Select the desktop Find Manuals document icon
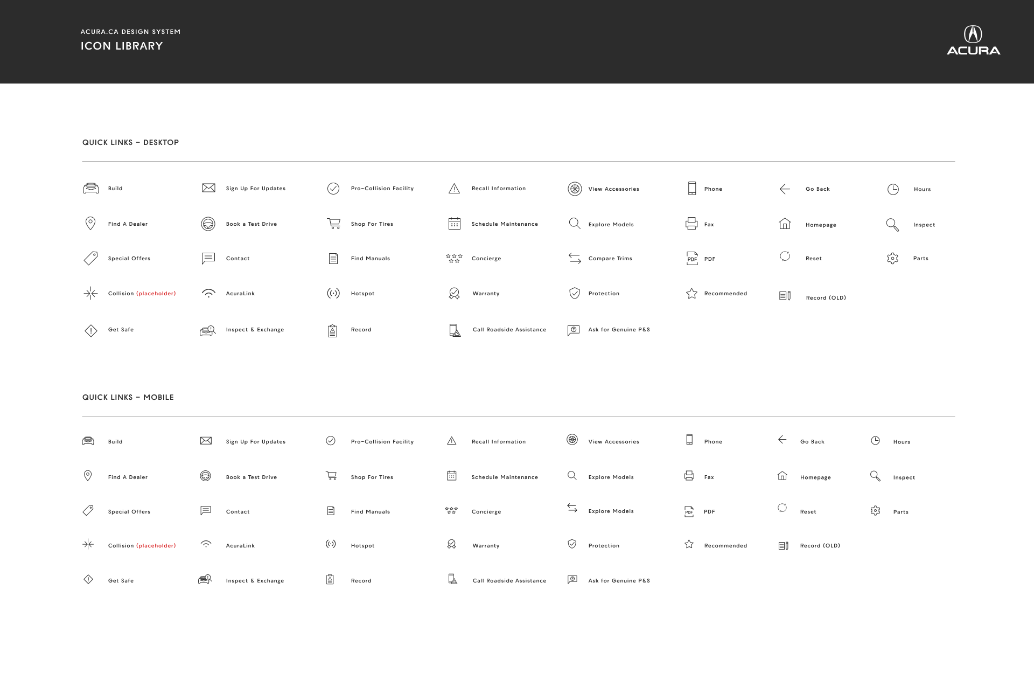 pos(333,259)
